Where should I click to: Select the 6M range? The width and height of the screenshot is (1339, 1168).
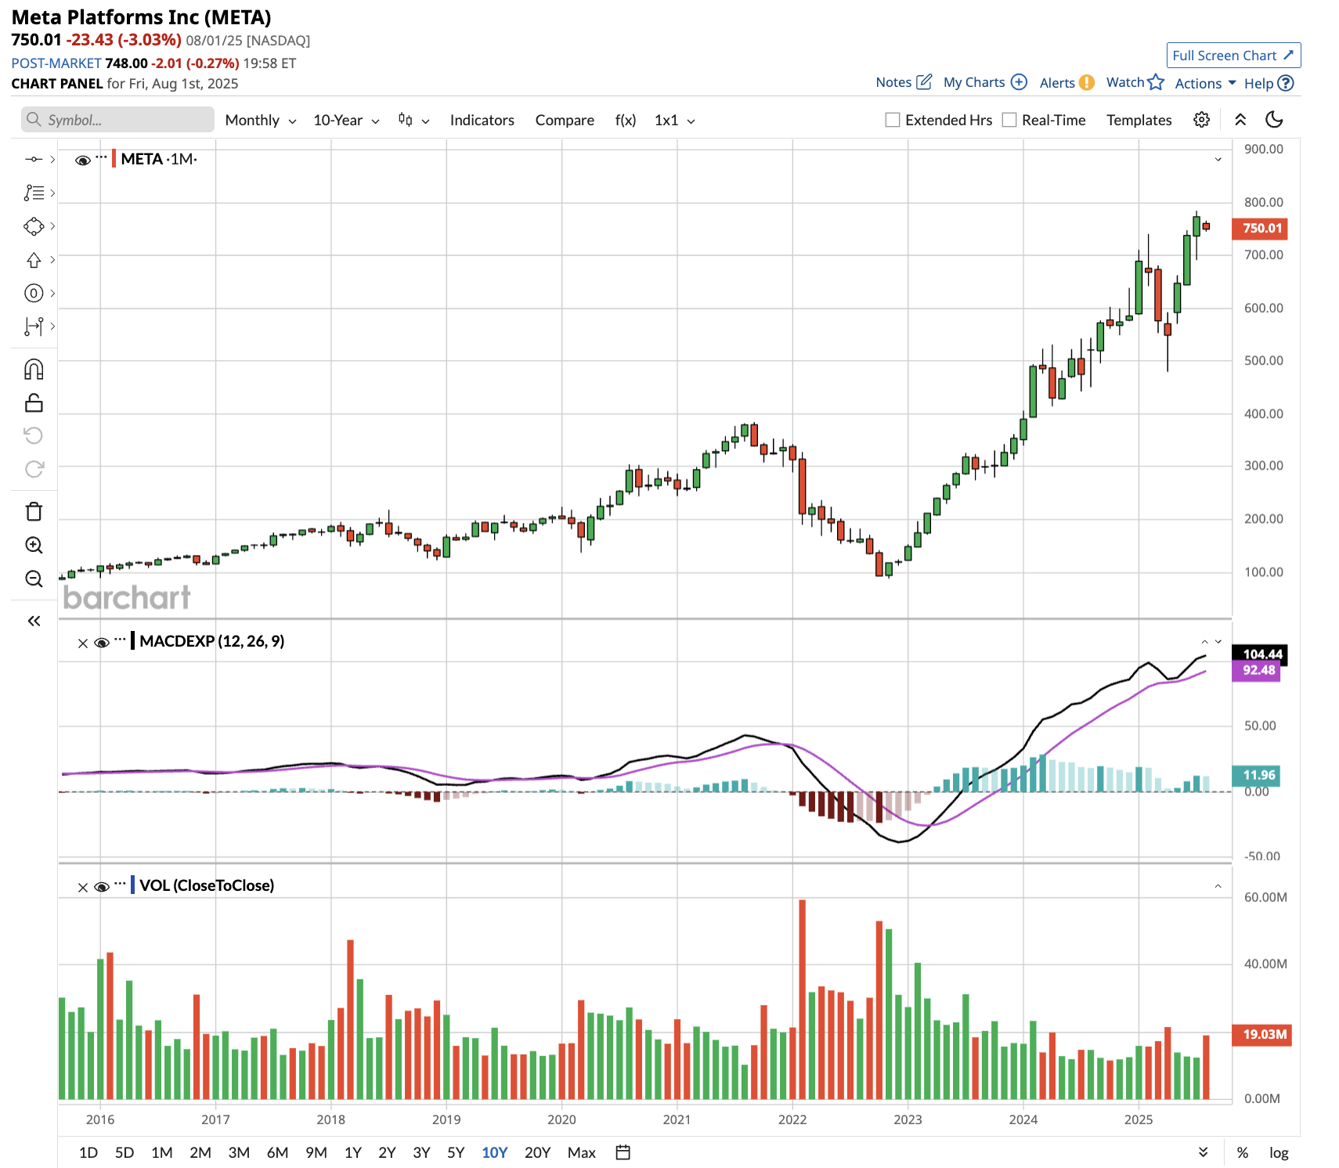[x=277, y=1152]
